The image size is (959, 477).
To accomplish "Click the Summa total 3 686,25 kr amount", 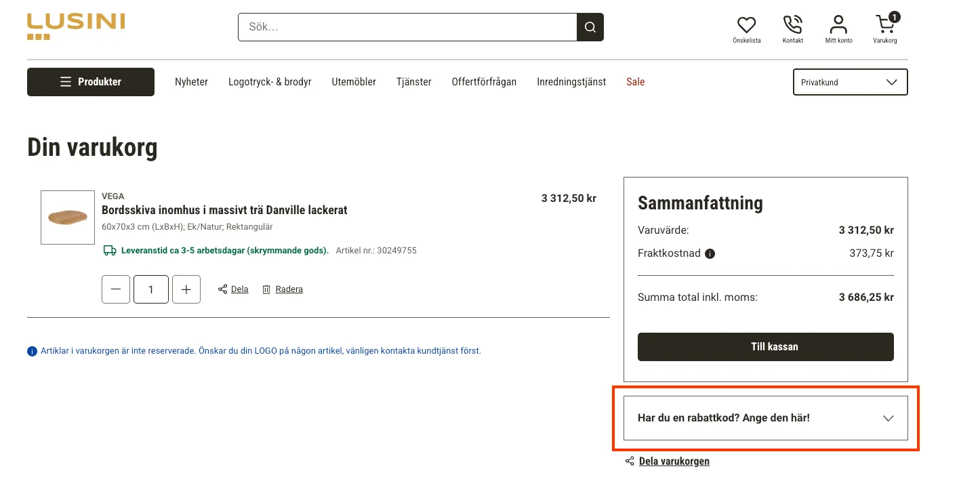I will click(x=866, y=297).
